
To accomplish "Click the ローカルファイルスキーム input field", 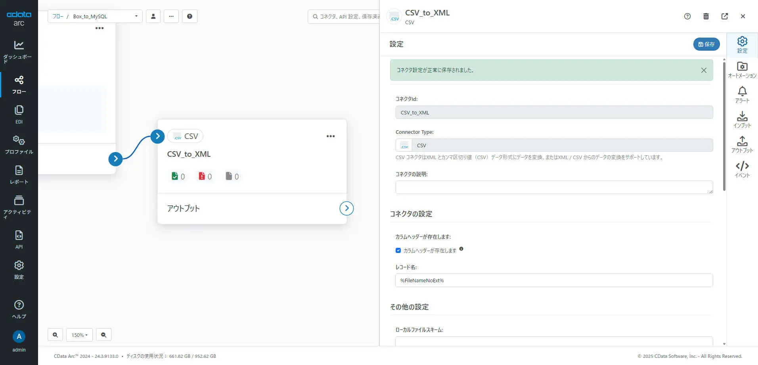I will point(554,341).
